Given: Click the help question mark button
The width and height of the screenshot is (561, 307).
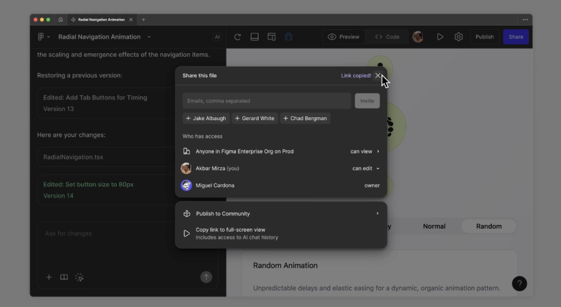Looking at the screenshot, I should 519,283.
